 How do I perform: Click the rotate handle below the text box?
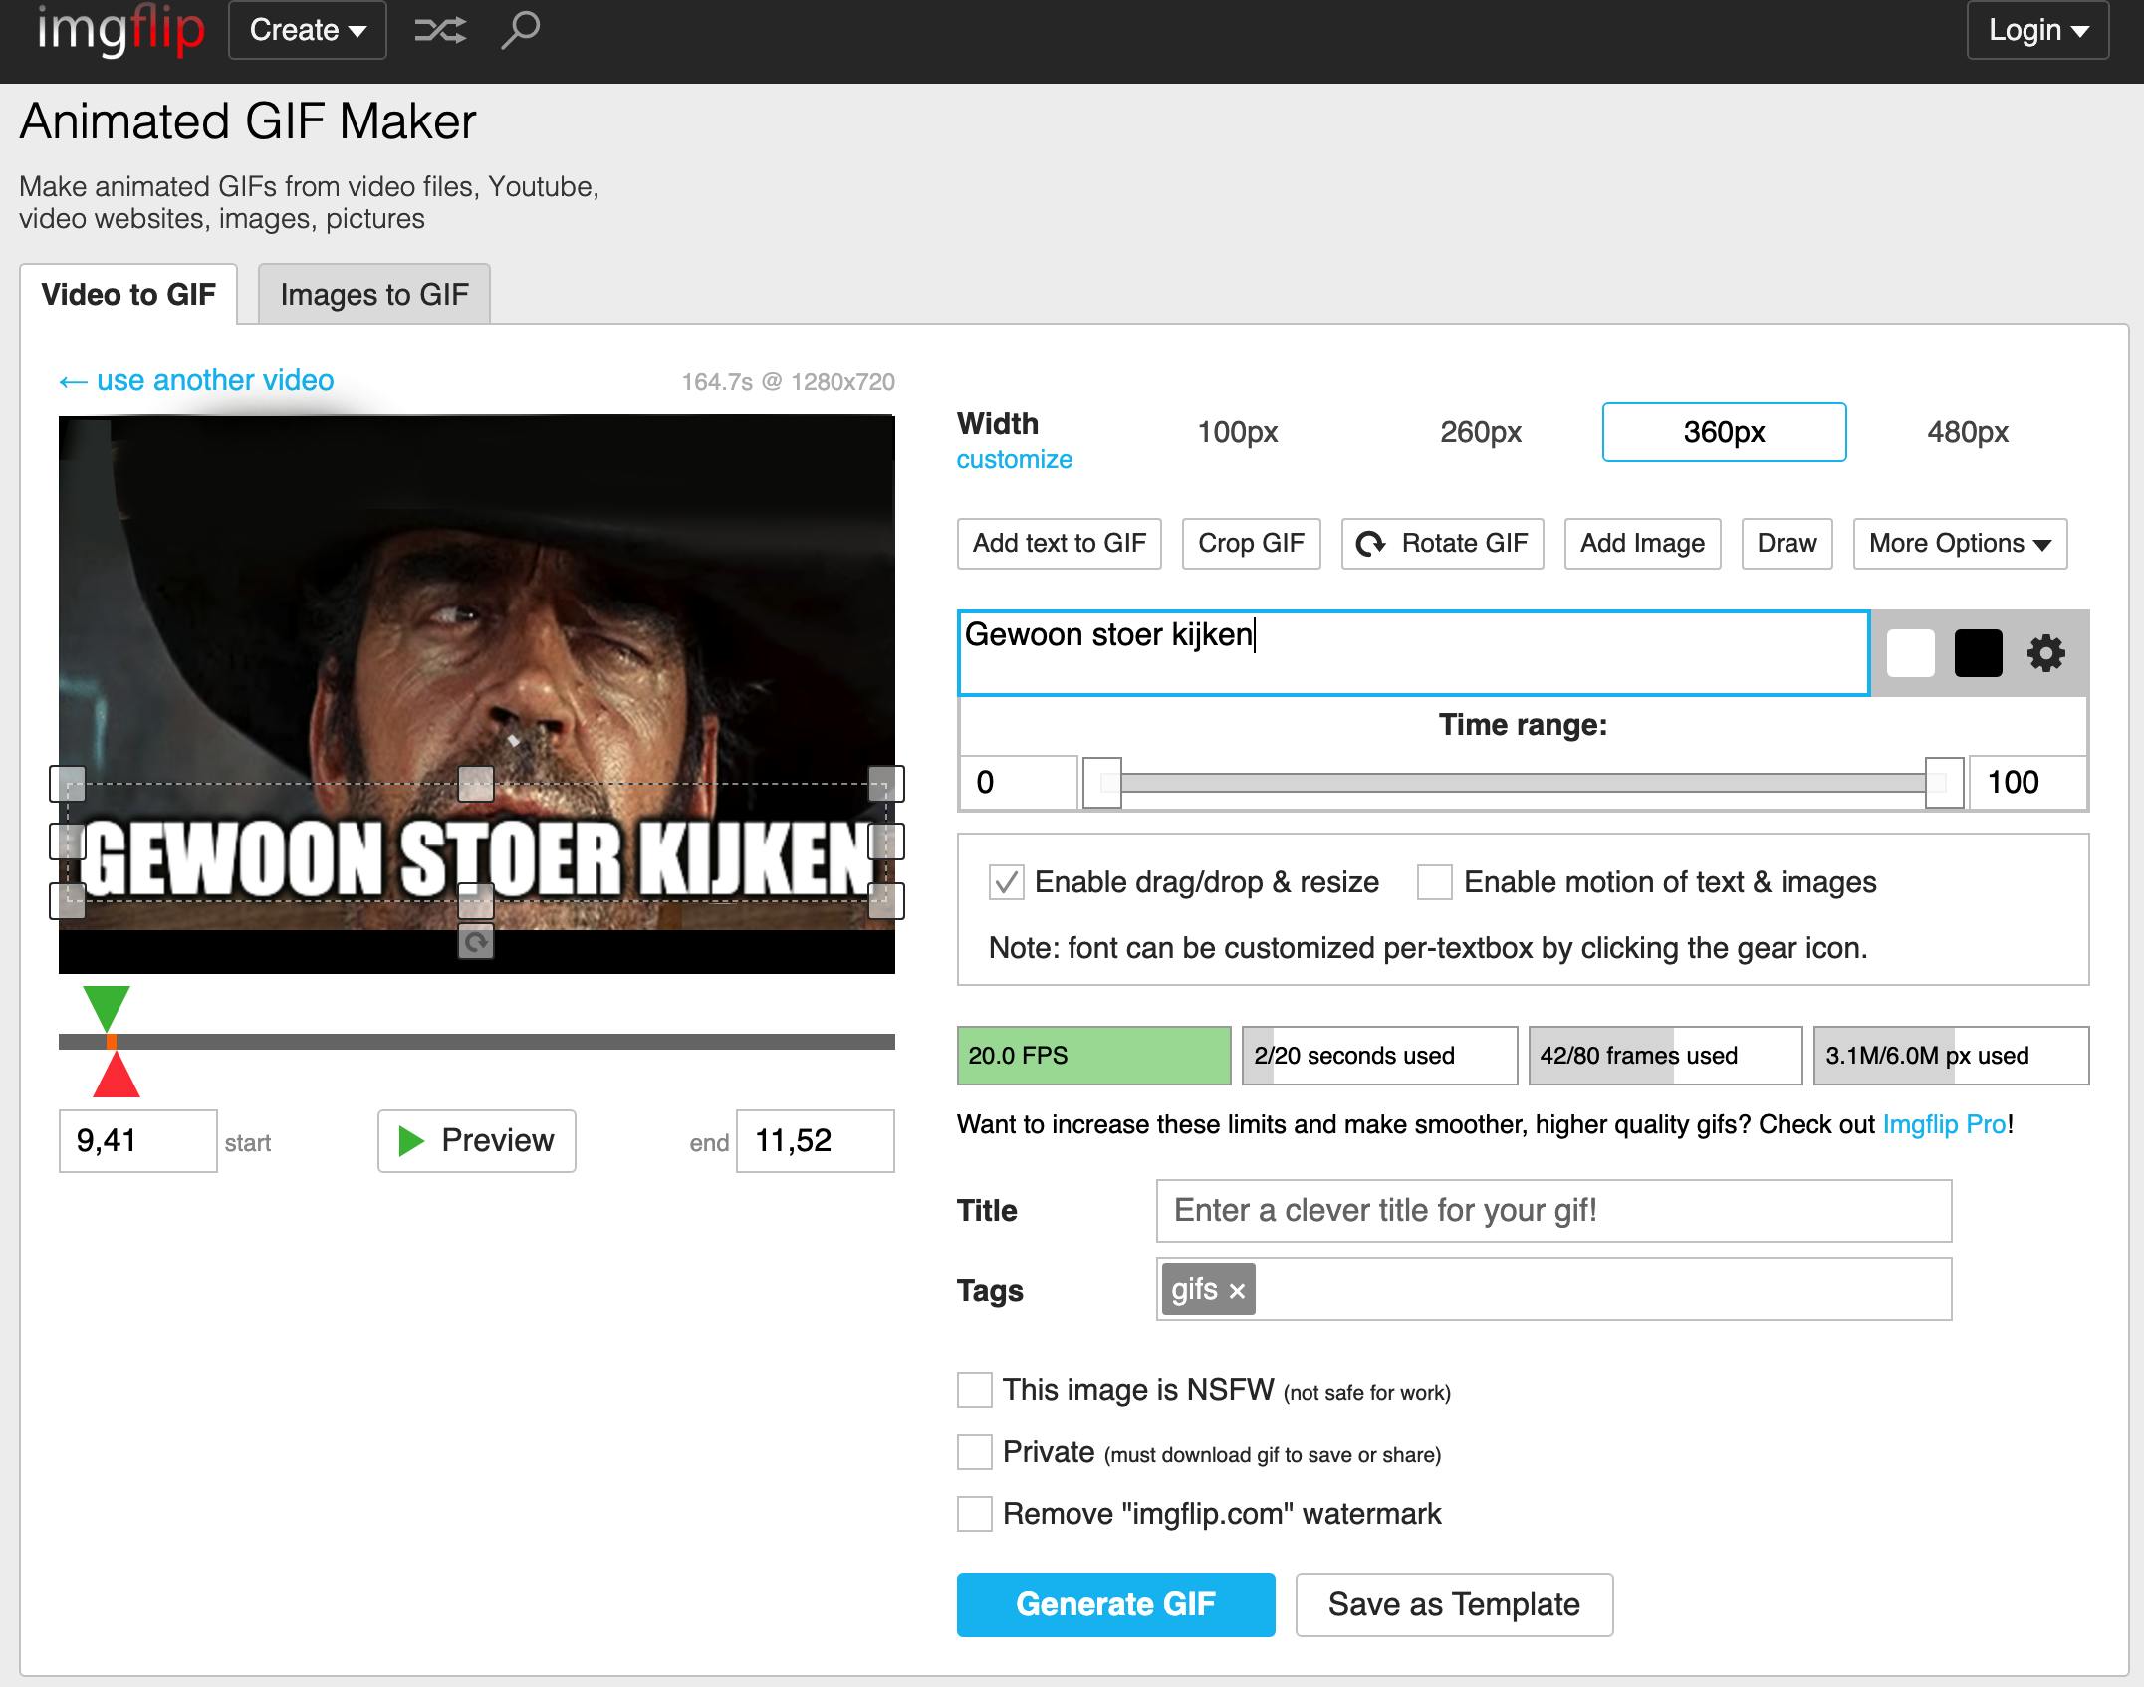pos(476,942)
